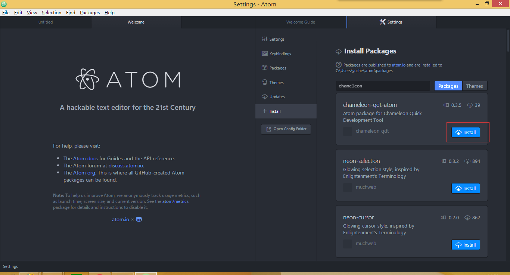The width and height of the screenshot is (510, 275).
Task: Open the View menu
Action: (x=32, y=12)
